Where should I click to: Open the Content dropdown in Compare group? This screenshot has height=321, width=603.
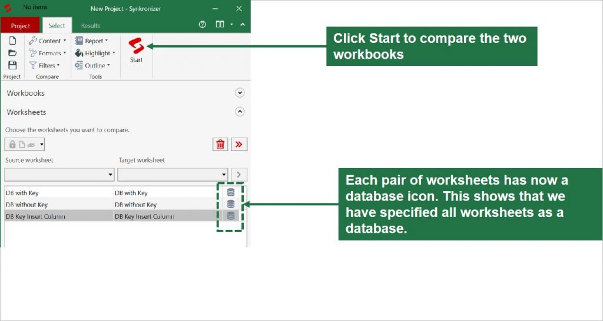coord(48,41)
